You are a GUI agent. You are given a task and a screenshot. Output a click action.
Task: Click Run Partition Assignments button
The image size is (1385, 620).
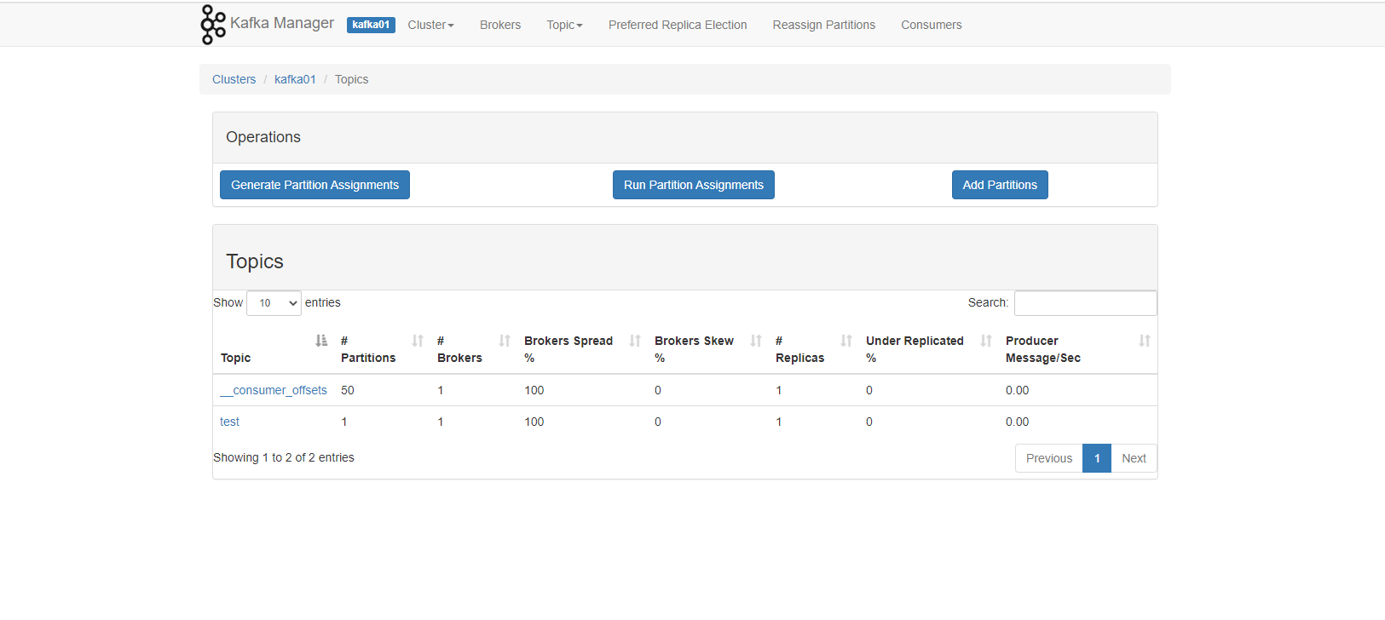[x=694, y=185]
